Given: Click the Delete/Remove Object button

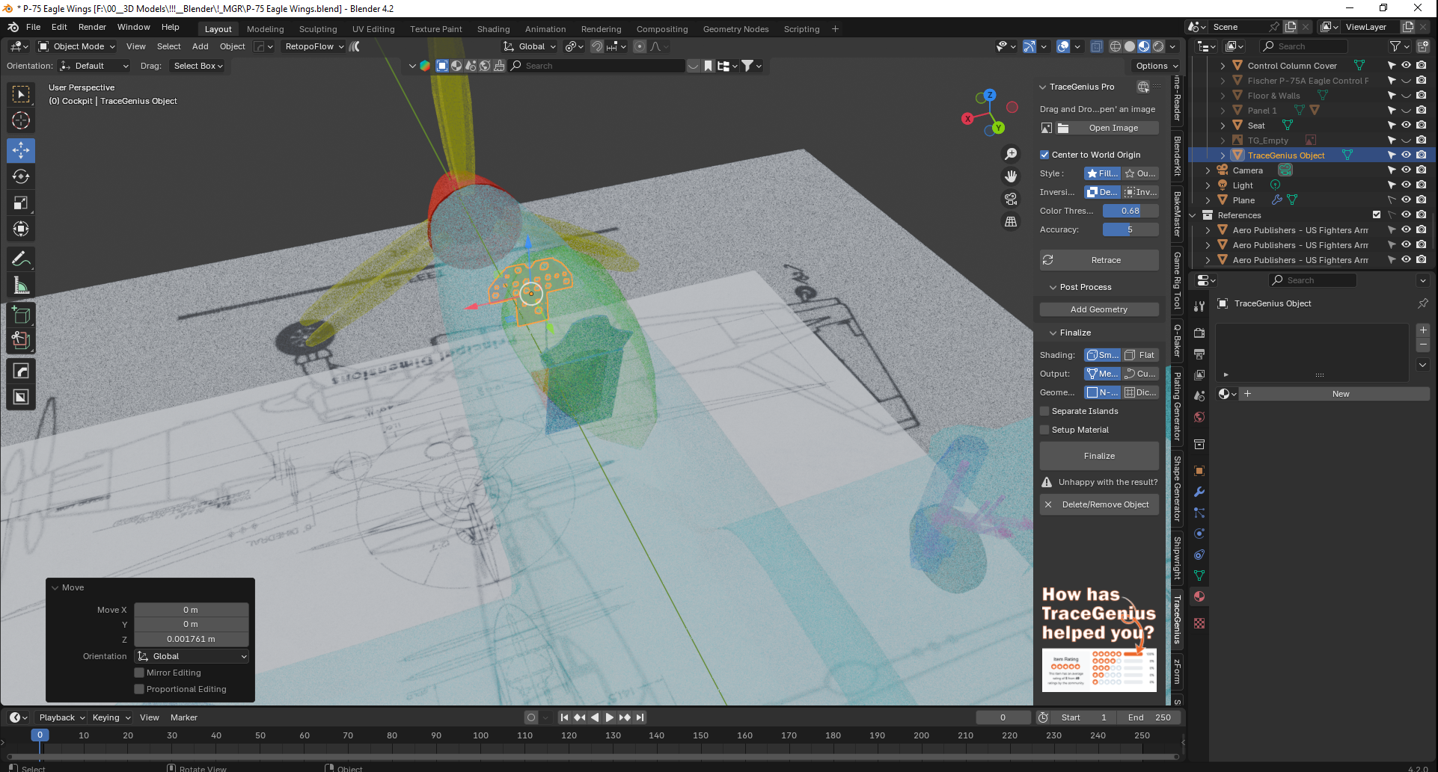Looking at the screenshot, I should (1099, 504).
